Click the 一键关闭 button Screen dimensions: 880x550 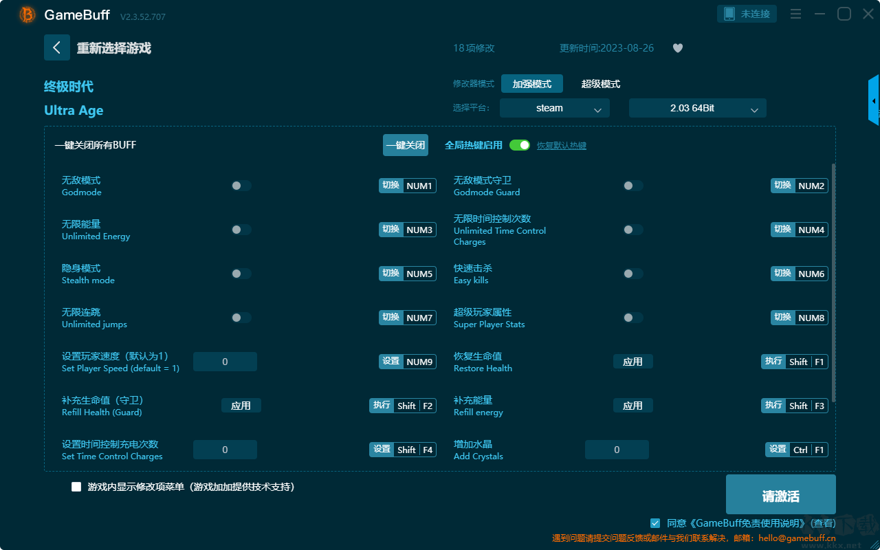coord(406,145)
